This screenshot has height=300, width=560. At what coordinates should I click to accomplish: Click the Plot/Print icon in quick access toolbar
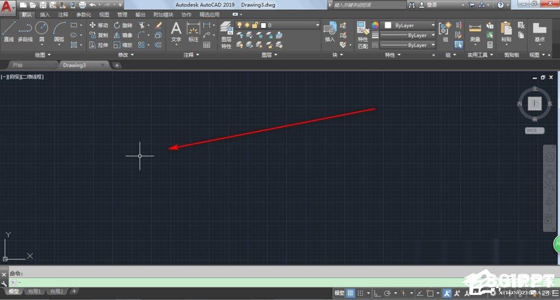pyautogui.click(x=82, y=5)
